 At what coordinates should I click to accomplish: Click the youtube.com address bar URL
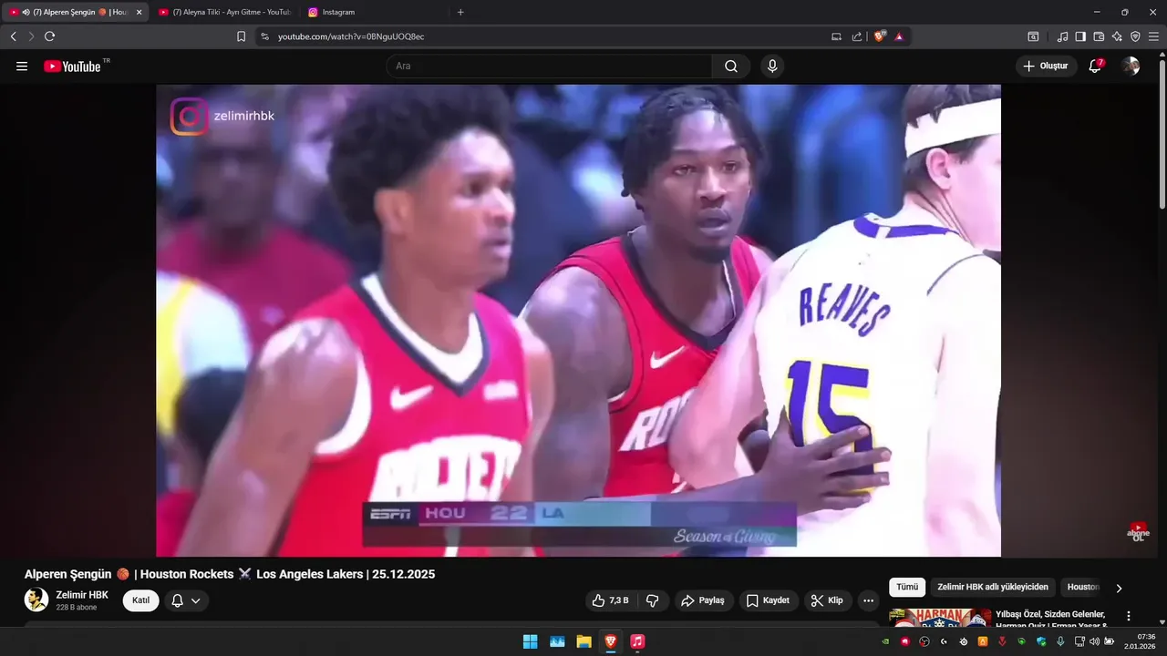coord(351,36)
